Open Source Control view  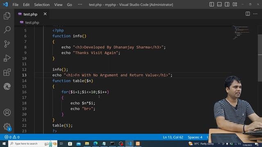[7, 44]
